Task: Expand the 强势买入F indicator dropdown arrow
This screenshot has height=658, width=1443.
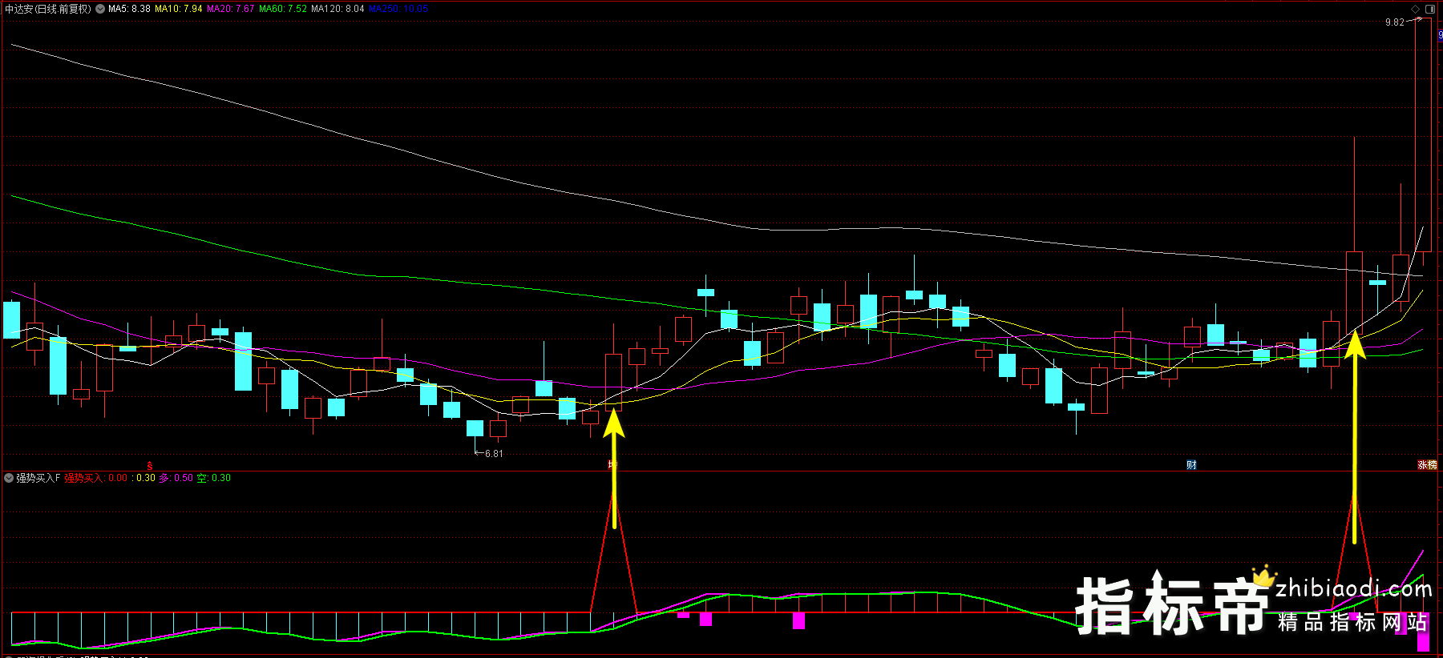Action: pos(9,478)
